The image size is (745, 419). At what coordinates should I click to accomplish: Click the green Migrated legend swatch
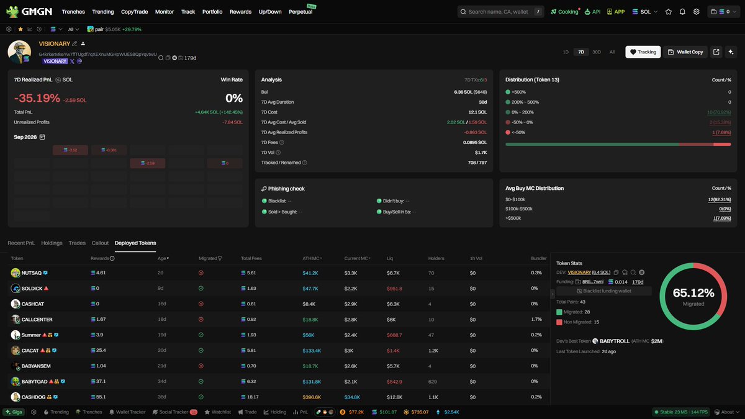[559, 312]
